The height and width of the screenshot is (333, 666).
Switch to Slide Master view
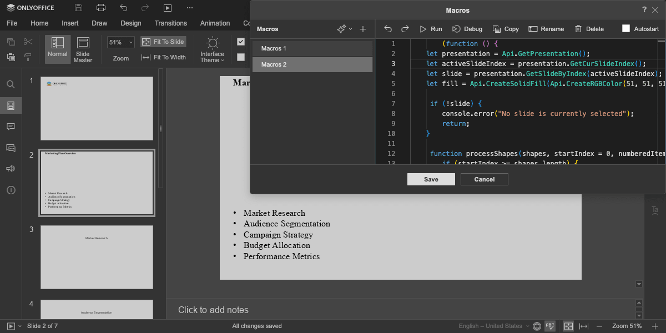tap(83, 50)
